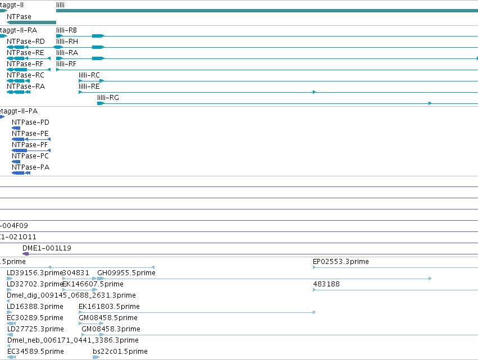Click the LD32702.3prime EST label

(x=34, y=284)
